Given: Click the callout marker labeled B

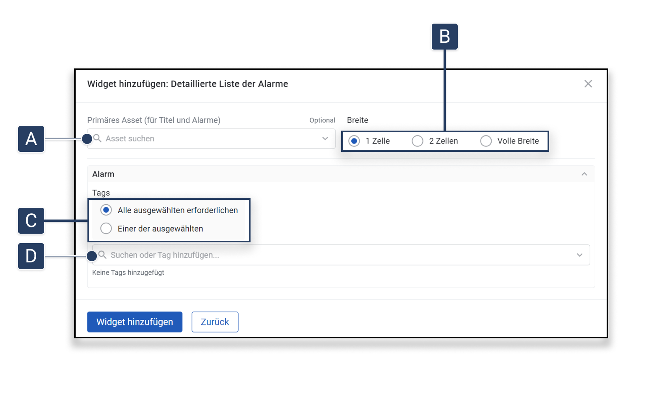Looking at the screenshot, I should tap(445, 37).
